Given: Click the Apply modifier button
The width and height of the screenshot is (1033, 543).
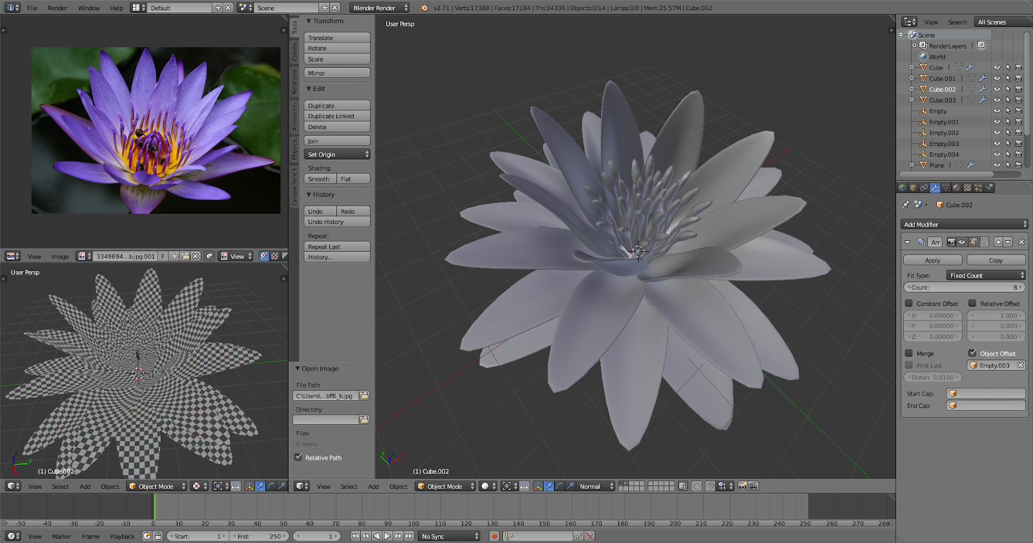Looking at the screenshot, I should [x=932, y=260].
